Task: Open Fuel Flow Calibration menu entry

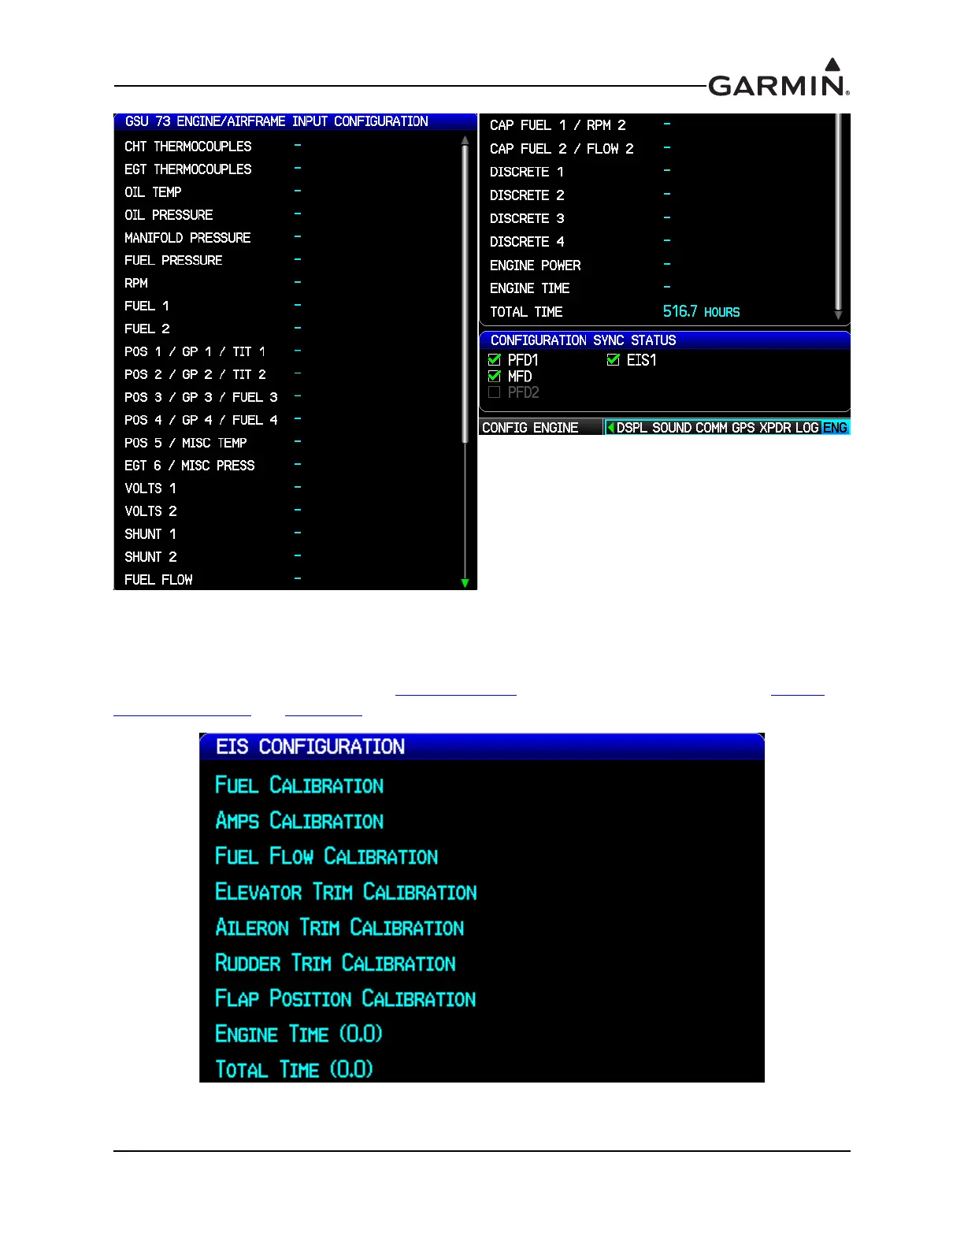Action: [x=327, y=856]
